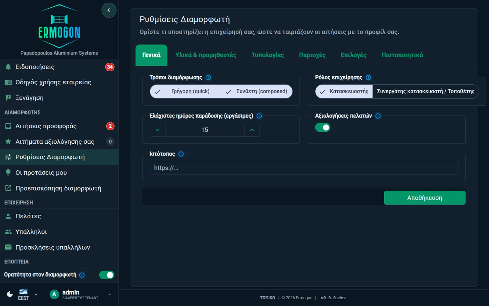Click info icon next to Ορατότητα στον διαμορφωτή
Image resolution: width=489 pixels, height=306 pixels.
click(82, 275)
